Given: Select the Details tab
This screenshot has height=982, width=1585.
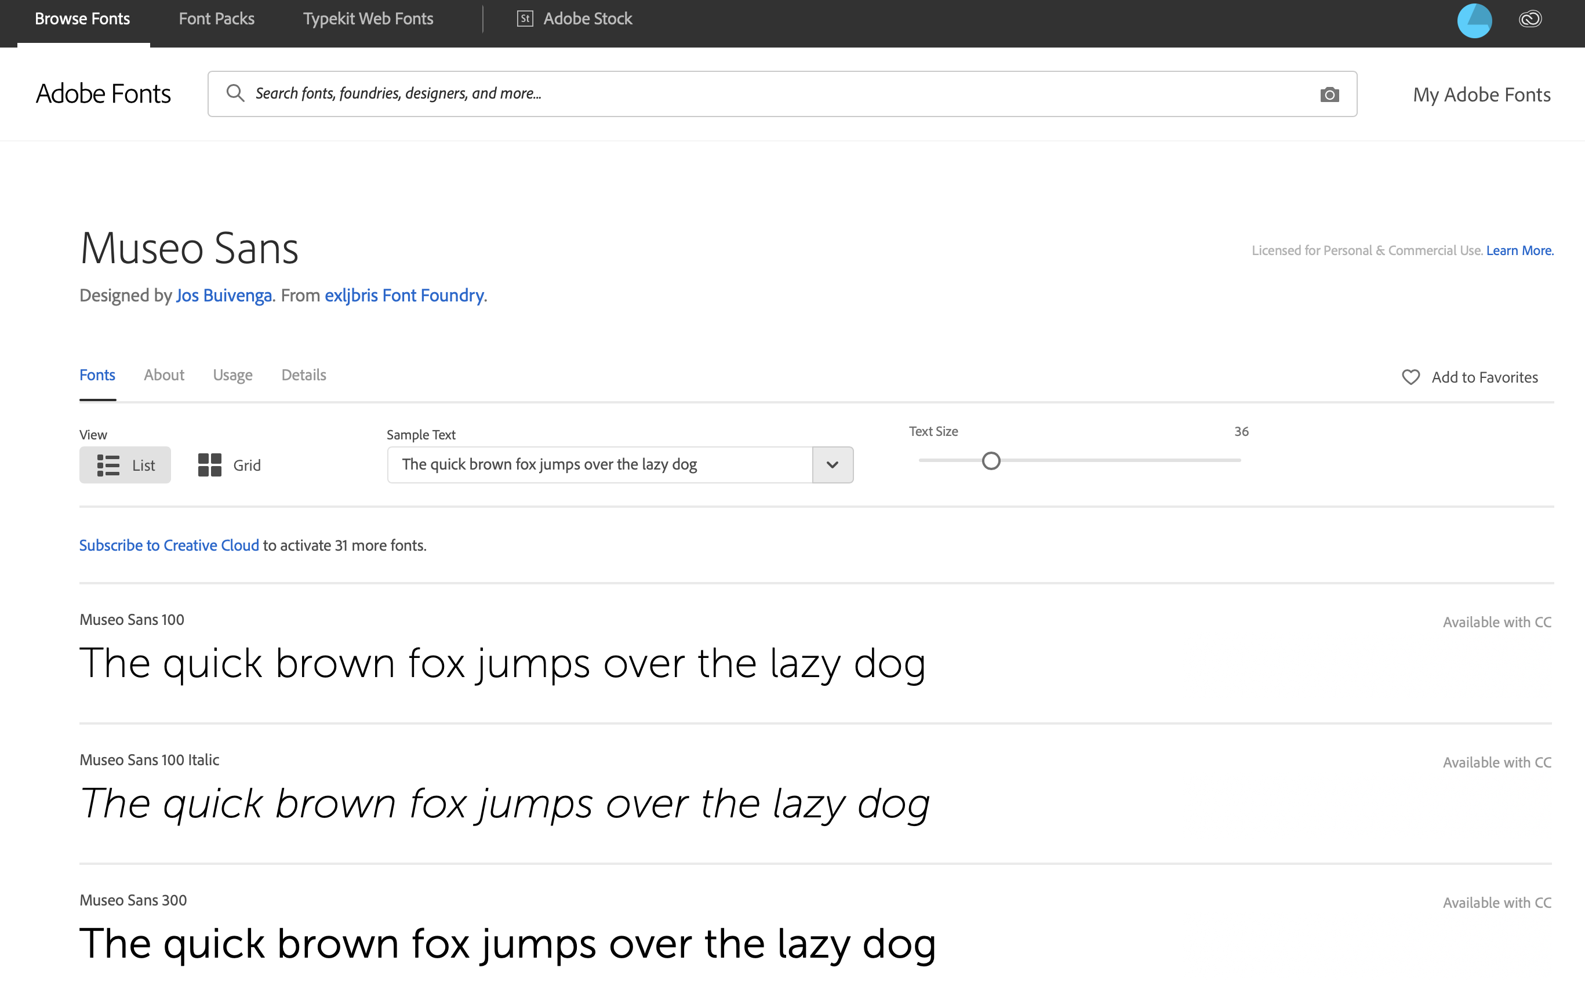Looking at the screenshot, I should [304, 374].
